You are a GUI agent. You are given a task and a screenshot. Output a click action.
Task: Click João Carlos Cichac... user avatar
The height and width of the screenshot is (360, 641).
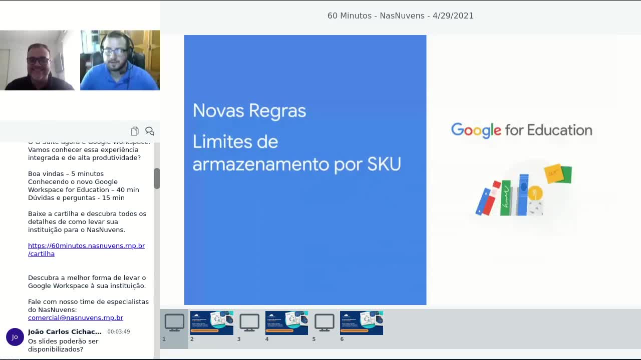[x=15, y=336]
